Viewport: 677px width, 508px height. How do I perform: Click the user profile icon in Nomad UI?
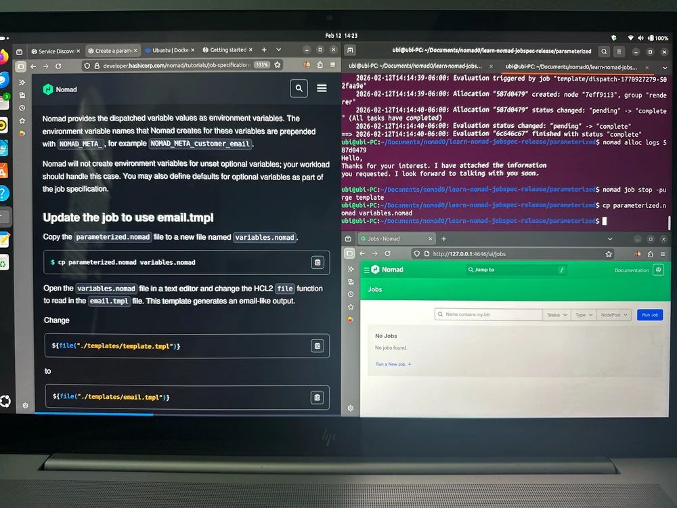point(658,270)
